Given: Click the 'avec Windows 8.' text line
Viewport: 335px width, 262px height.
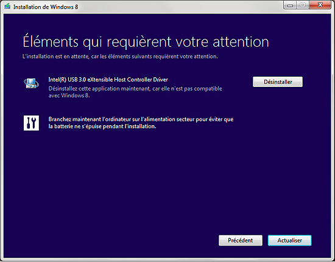Looking at the screenshot, I should [x=69, y=95].
